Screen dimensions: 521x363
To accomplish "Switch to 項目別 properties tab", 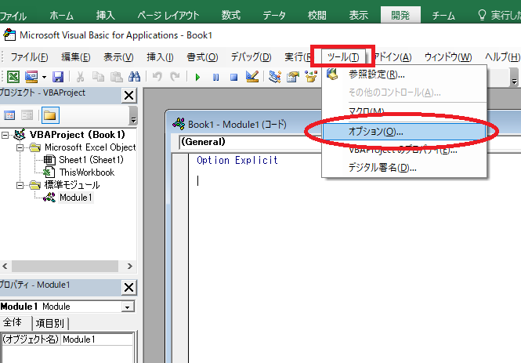I will (x=50, y=323).
